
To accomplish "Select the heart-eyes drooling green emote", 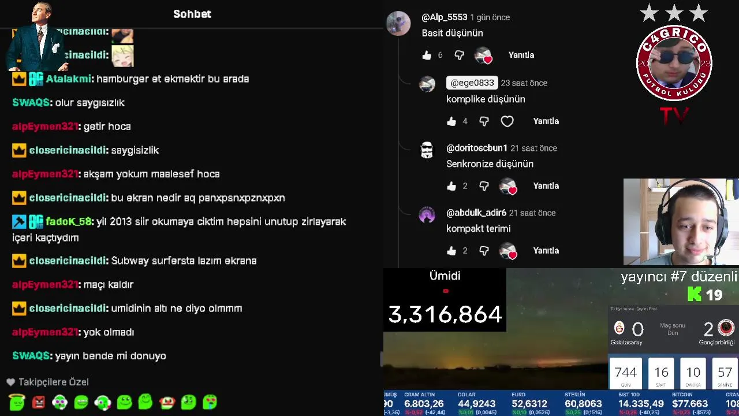I will (210, 402).
